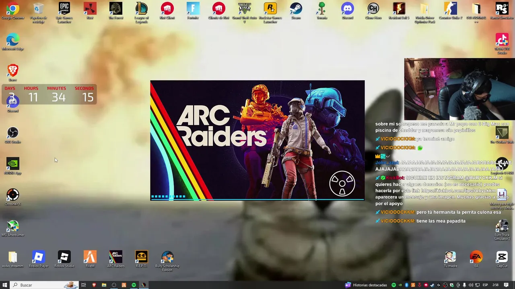Click the countdown timer widget
Screen dimensions: 515x289
coord(49,94)
